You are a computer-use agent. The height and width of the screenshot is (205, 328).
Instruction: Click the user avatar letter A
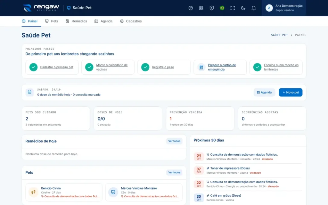point(269,8)
